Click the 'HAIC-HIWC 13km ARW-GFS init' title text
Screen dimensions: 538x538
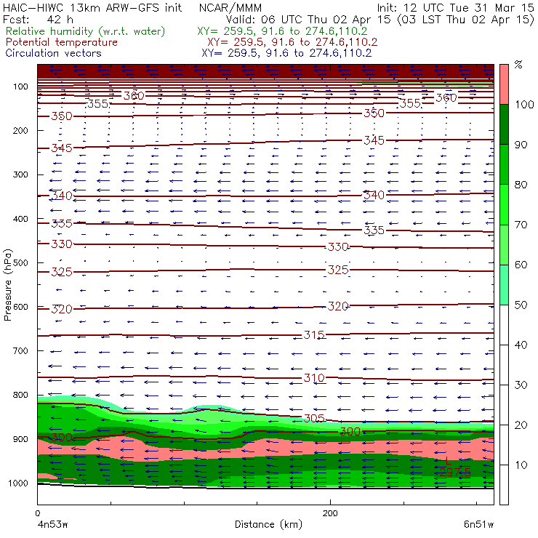[92, 7]
